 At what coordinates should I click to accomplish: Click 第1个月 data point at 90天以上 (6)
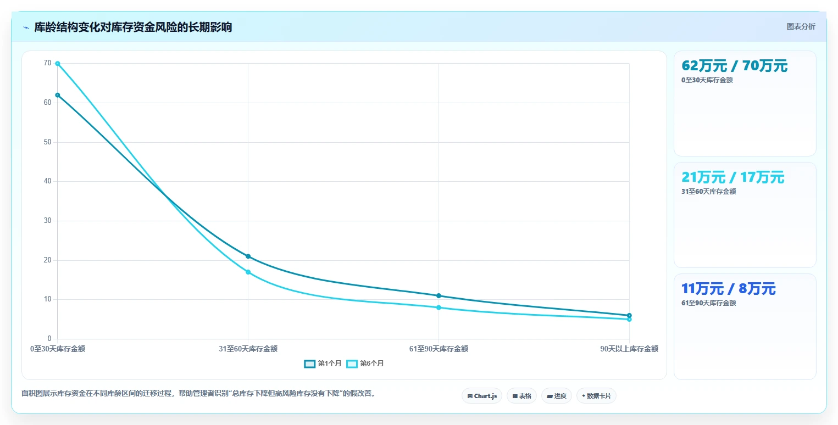pyautogui.click(x=629, y=315)
